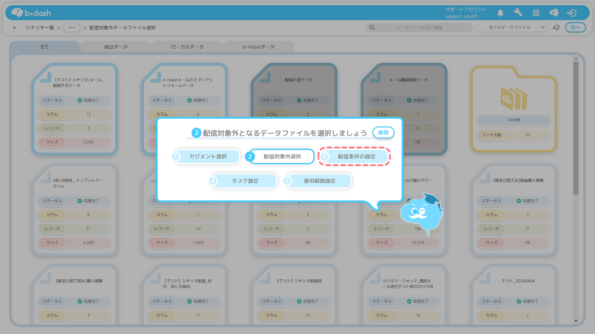Click the logout arrow icon

point(572,13)
